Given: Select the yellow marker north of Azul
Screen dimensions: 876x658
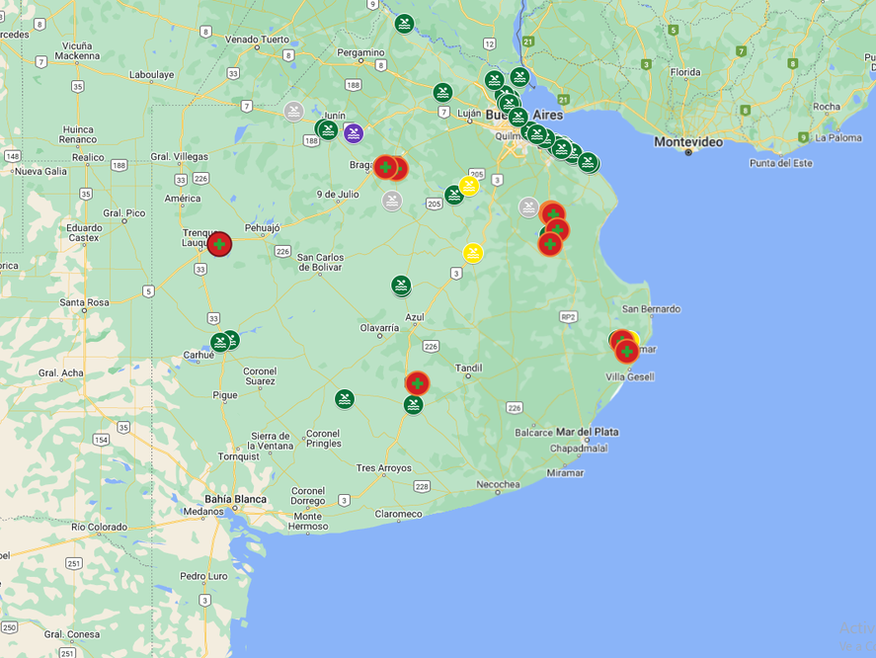Looking at the screenshot, I should 473,253.
